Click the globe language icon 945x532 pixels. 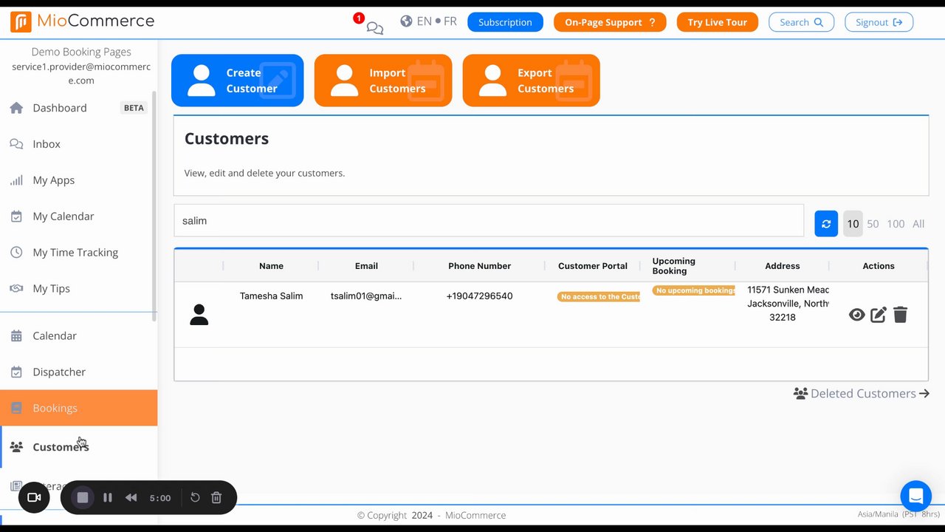[406, 21]
